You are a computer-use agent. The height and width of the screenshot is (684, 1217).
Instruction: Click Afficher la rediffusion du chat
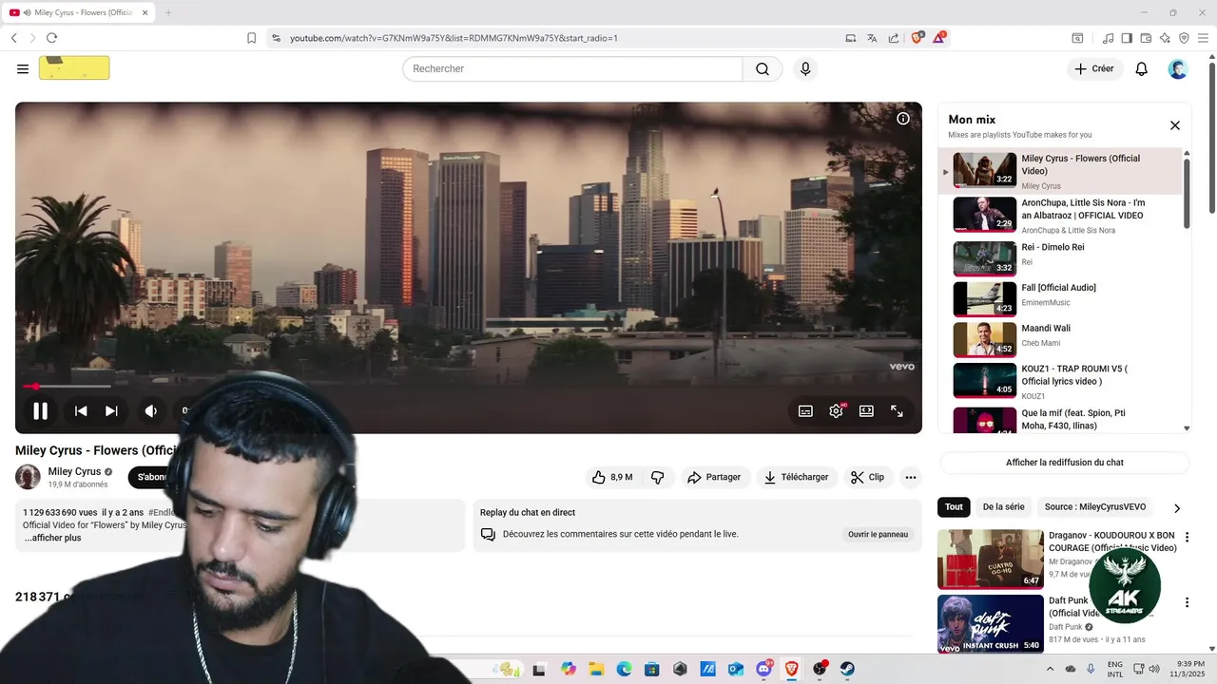(x=1064, y=463)
